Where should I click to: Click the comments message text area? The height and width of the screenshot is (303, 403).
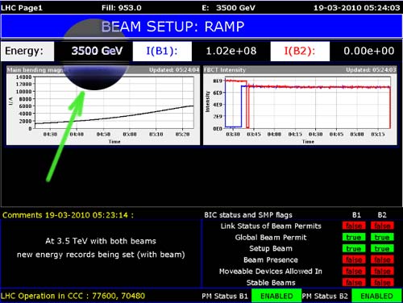[x=101, y=247]
